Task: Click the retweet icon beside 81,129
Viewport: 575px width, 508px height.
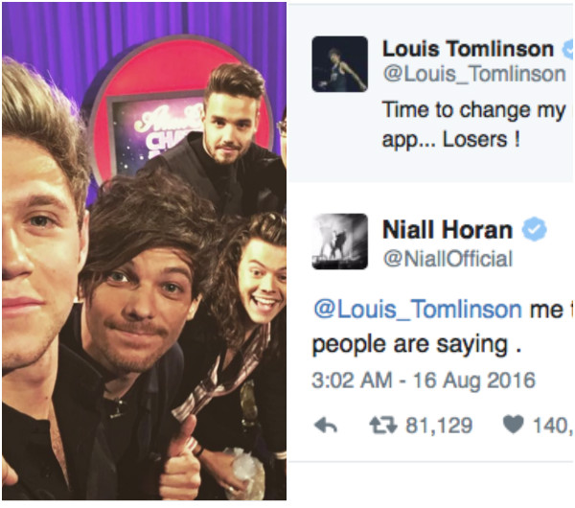Action: (382, 426)
